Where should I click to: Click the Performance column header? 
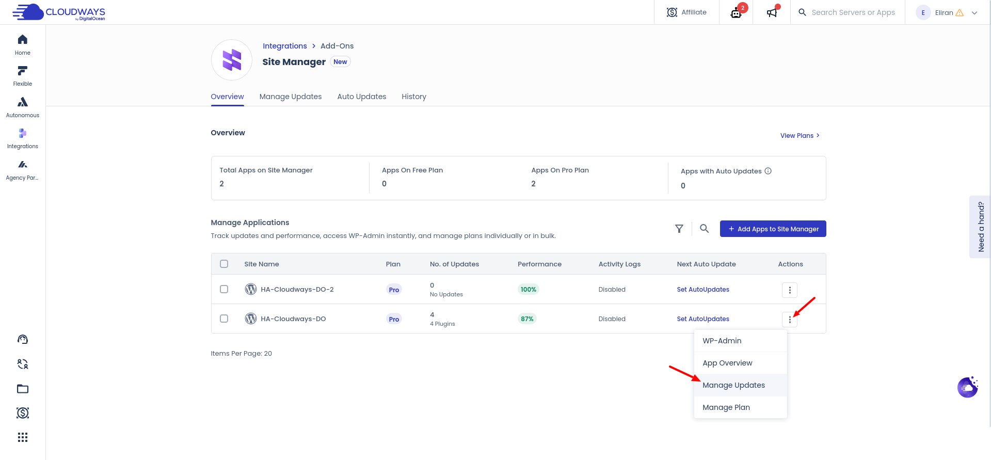[x=539, y=264]
